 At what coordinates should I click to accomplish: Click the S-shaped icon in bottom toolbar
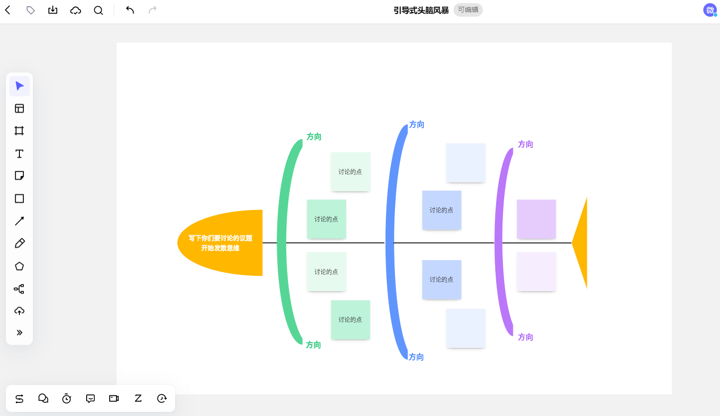pos(19,398)
